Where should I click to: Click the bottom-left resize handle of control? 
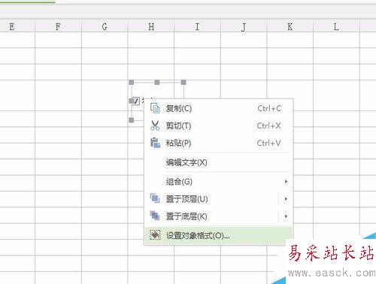132,120
